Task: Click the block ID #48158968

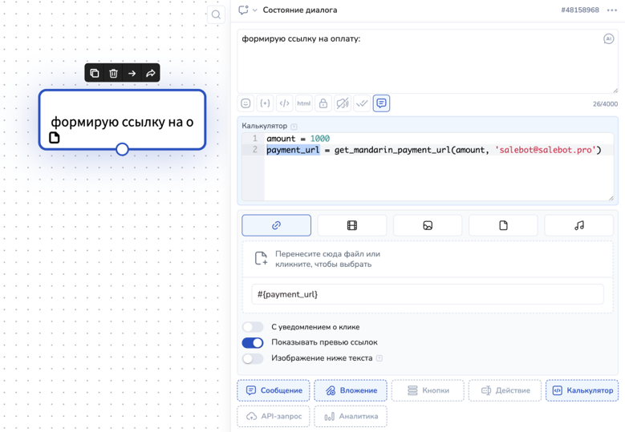Action: coord(580,10)
